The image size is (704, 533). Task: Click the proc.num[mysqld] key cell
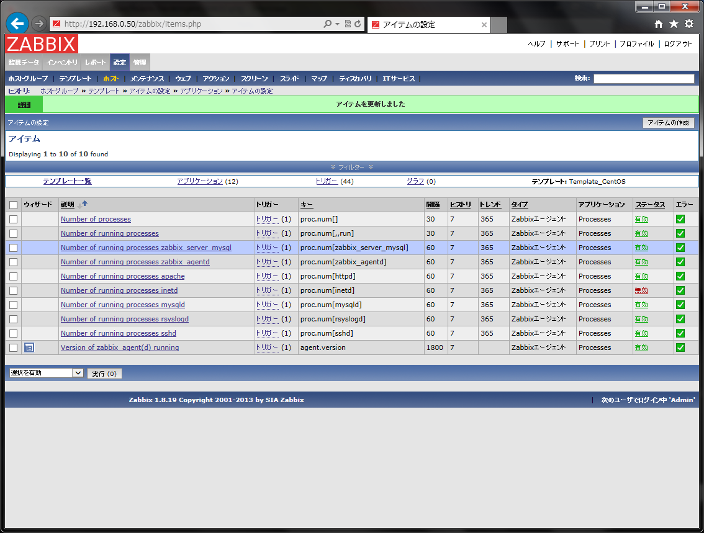331,305
